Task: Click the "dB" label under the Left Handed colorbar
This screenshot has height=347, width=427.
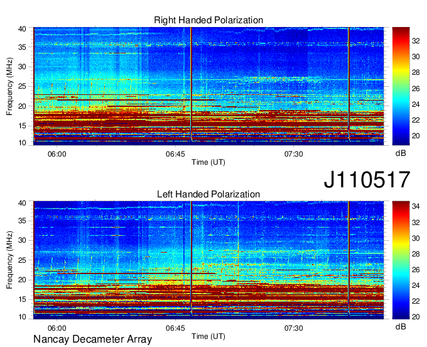Action: click(401, 326)
